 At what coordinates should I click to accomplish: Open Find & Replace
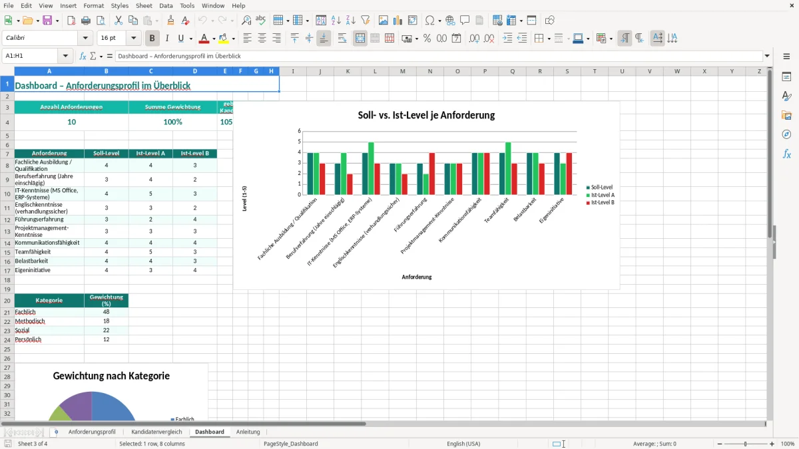click(246, 21)
